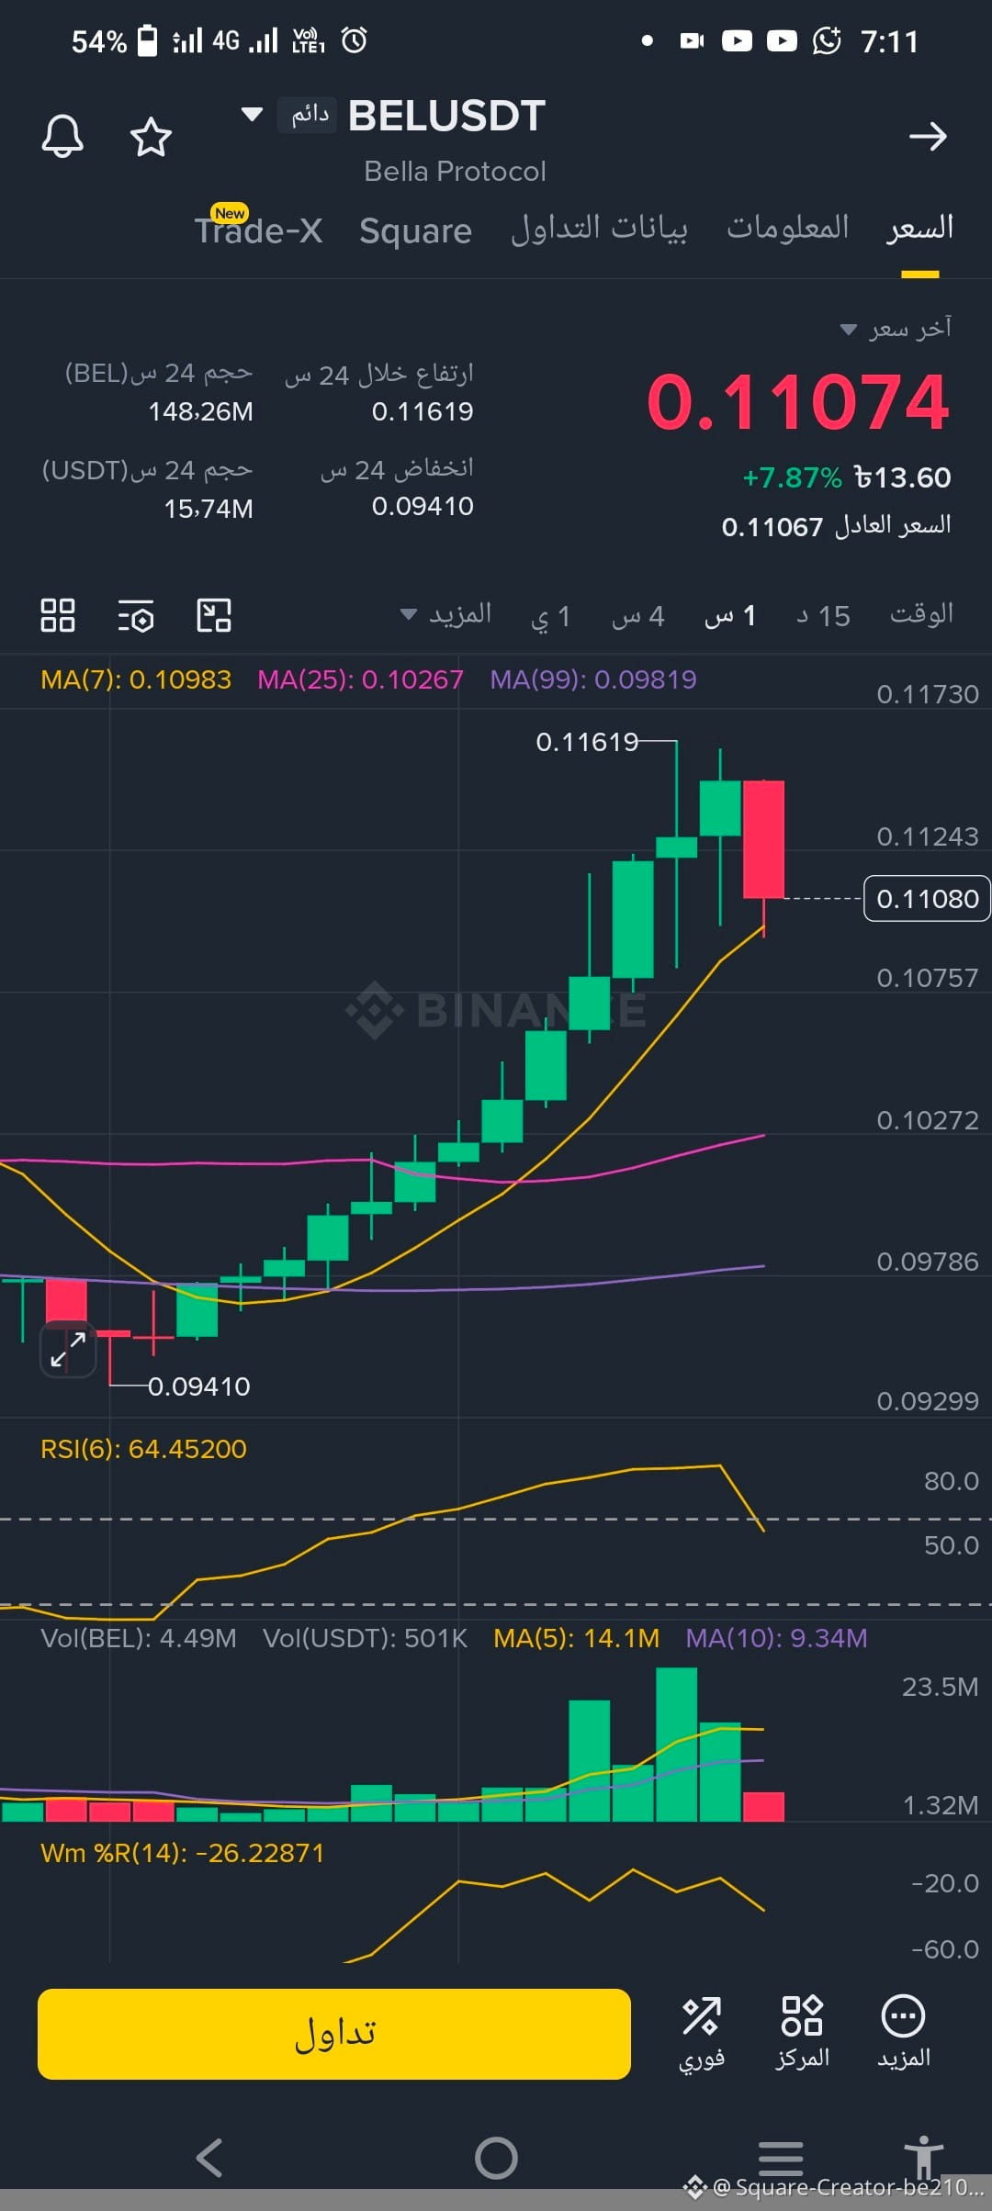Tap the price alert bell icon
Screen dimensions: 992x2211
coord(62,137)
